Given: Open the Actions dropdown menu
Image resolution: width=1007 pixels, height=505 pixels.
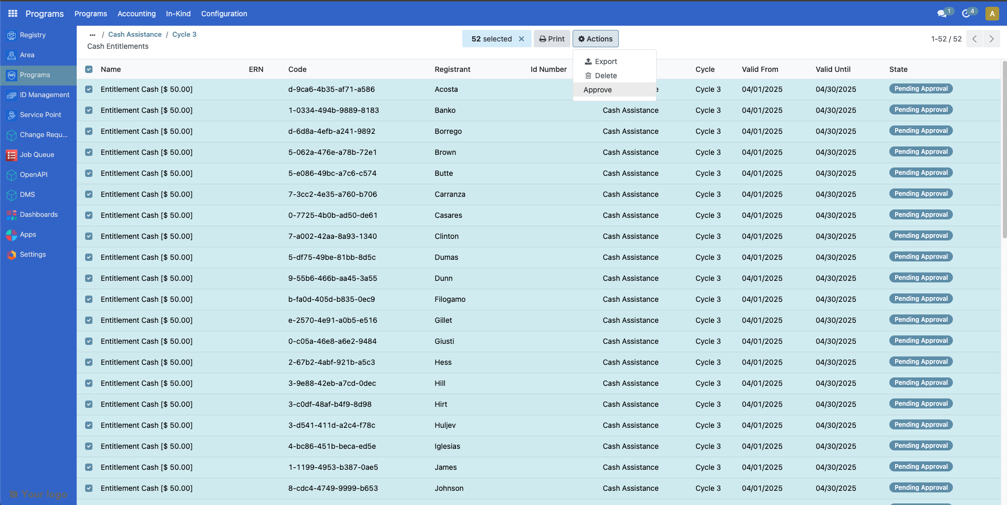Looking at the screenshot, I should click(x=595, y=38).
